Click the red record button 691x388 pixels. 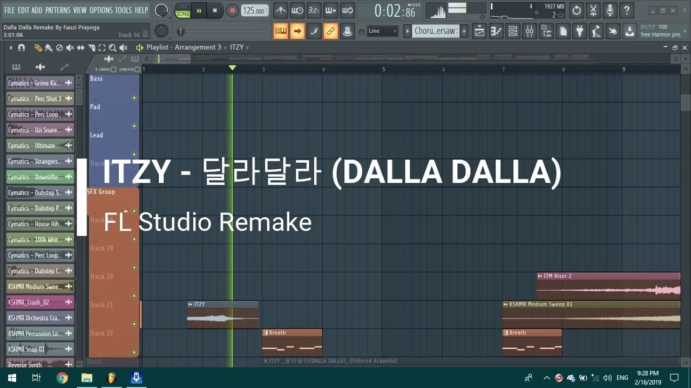coord(232,10)
